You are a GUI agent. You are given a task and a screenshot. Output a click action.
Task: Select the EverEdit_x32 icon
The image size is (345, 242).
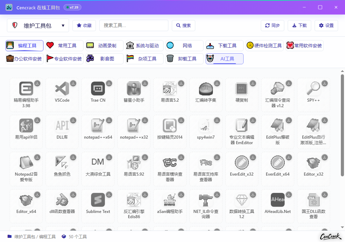tap(241, 162)
